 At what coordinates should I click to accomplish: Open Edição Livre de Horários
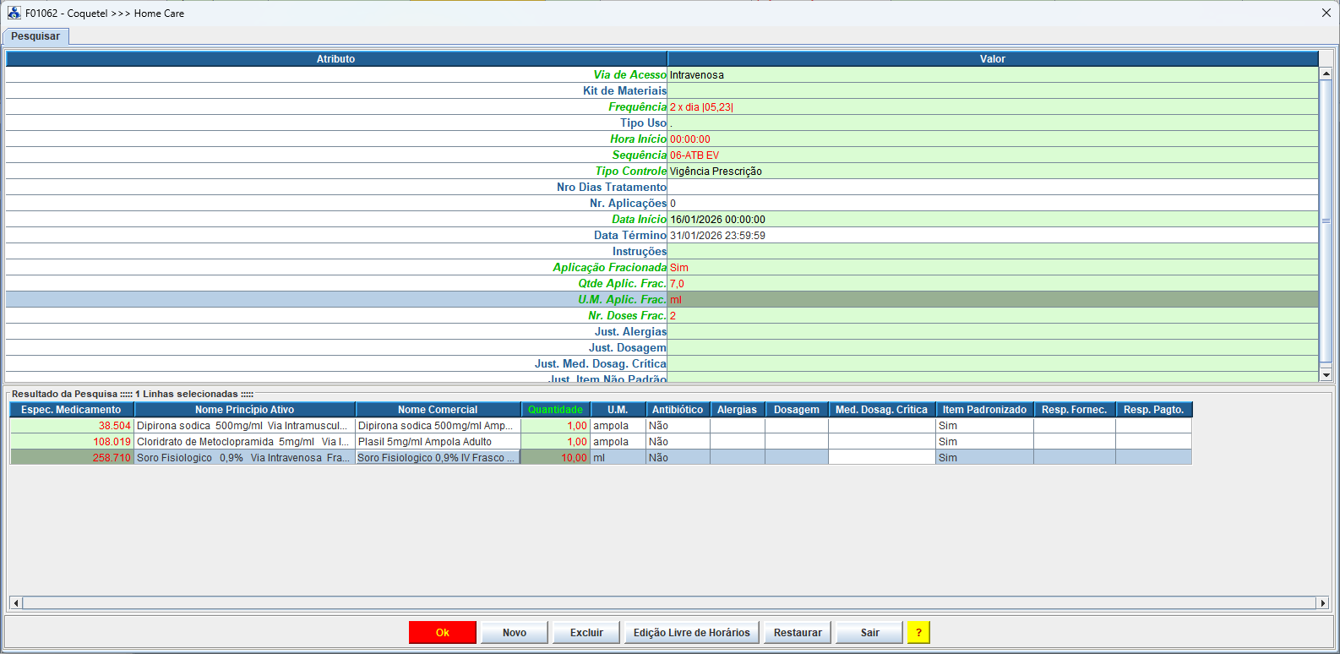(x=691, y=633)
